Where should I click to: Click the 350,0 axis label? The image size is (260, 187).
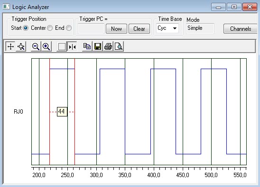(x=125, y=175)
